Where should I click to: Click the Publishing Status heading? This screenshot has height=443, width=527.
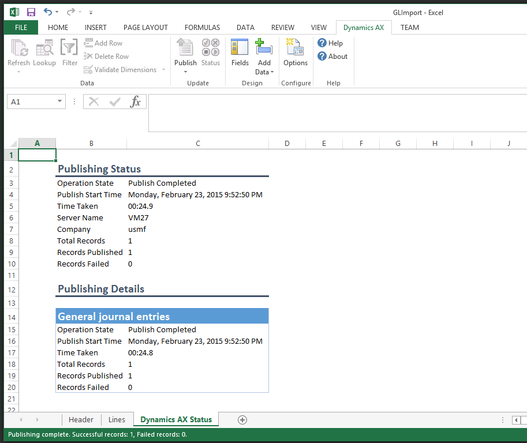click(x=99, y=169)
